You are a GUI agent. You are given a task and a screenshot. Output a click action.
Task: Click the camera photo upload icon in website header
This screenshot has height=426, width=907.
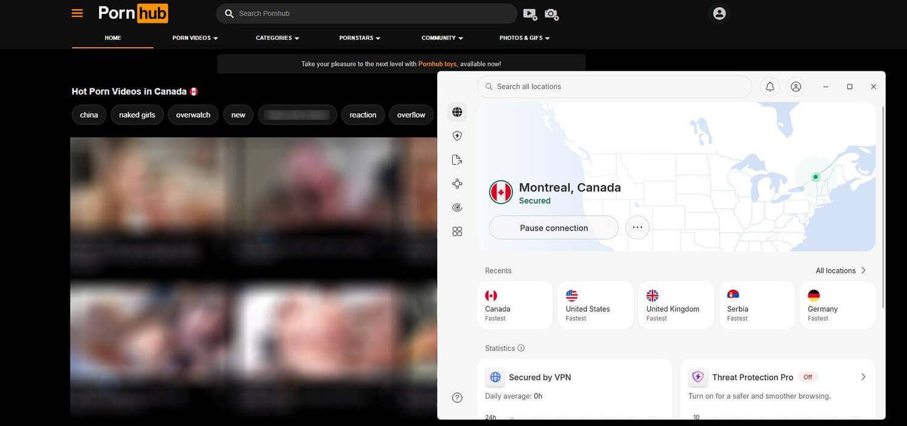[551, 13]
